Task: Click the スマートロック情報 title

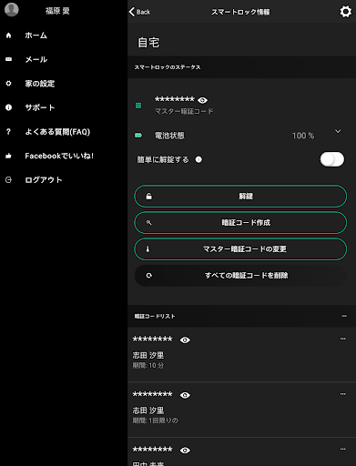Action: coord(240,12)
